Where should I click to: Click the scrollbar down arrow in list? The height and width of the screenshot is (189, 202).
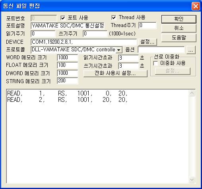[192, 180]
